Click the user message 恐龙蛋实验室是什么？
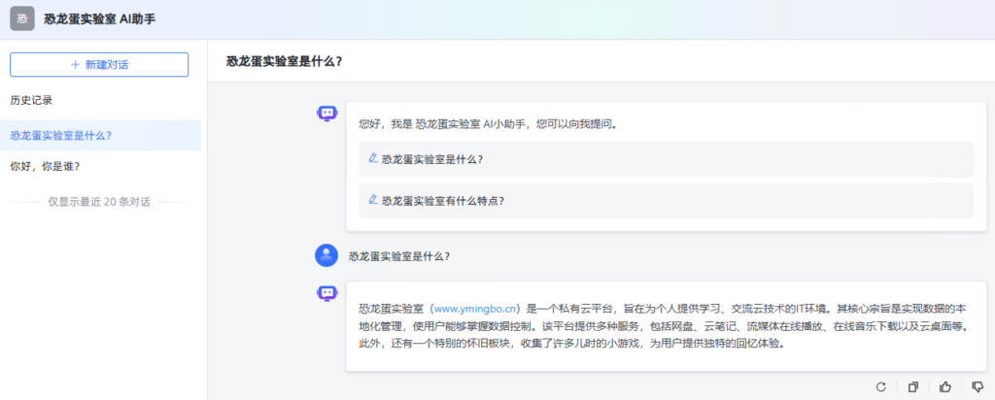This screenshot has width=995, height=400. pyautogui.click(x=399, y=256)
